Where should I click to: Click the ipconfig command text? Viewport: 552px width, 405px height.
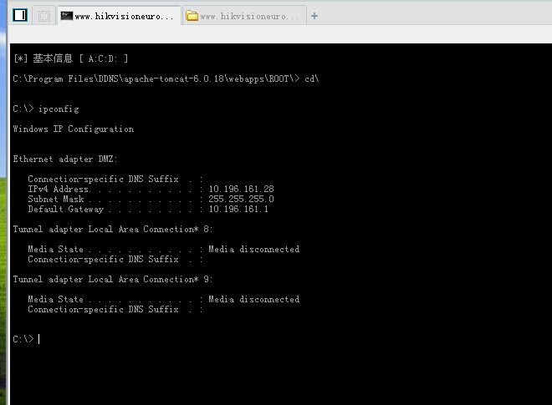pyautogui.click(x=59, y=109)
